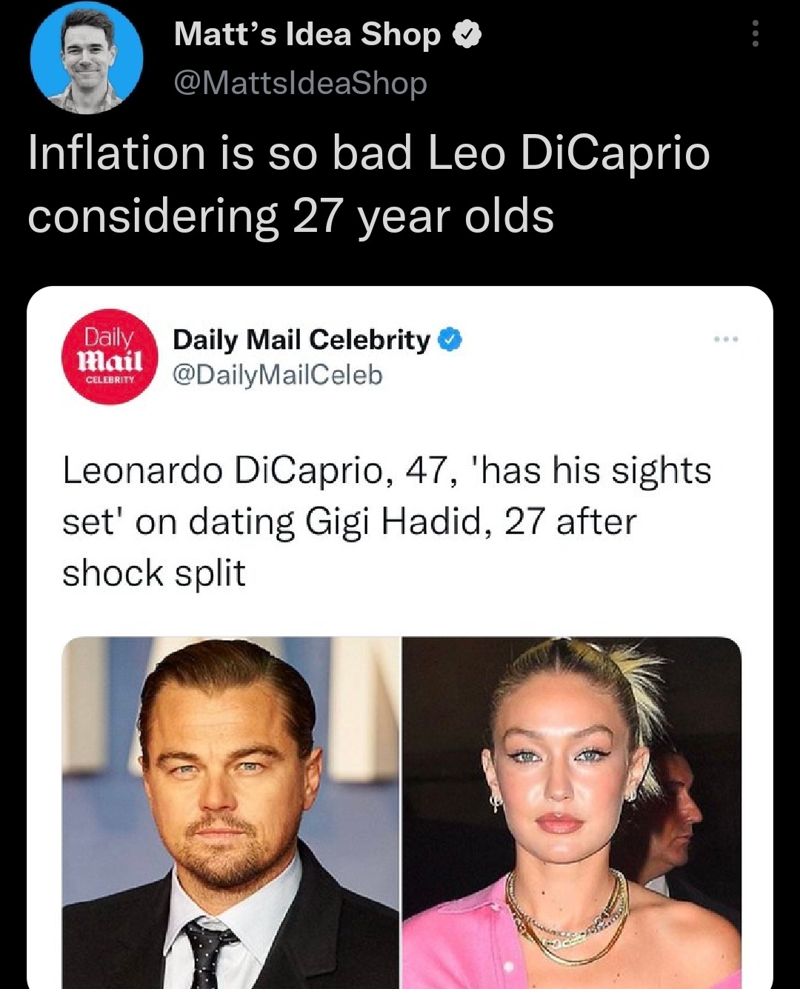Open the @DailyMailCeleb handle link
This screenshot has width=800, height=989.
click(x=277, y=376)
